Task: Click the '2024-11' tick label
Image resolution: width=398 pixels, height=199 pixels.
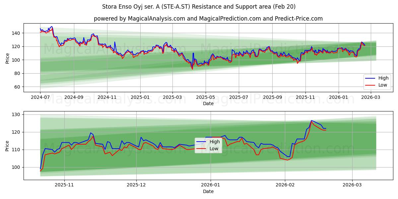Action: 107,98
